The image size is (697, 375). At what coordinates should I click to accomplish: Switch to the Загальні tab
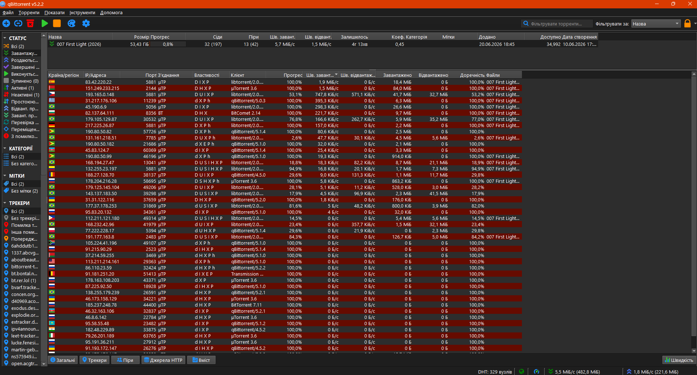[x=63, y=360]
